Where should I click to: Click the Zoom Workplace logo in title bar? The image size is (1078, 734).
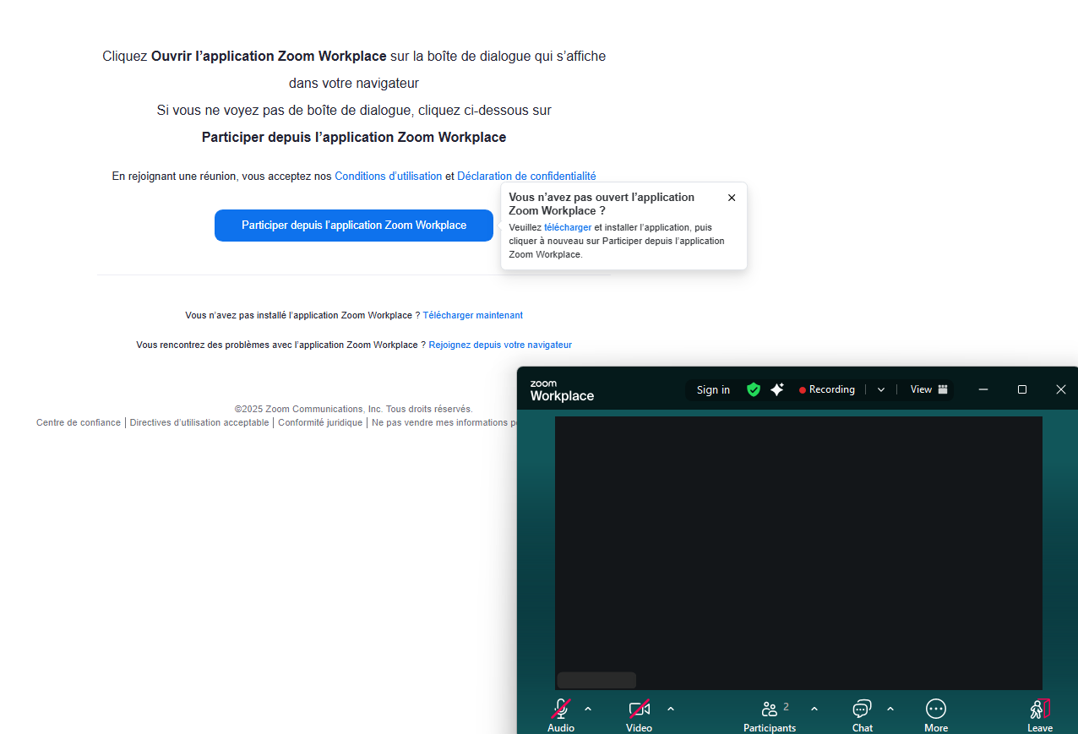click(562, 391)
